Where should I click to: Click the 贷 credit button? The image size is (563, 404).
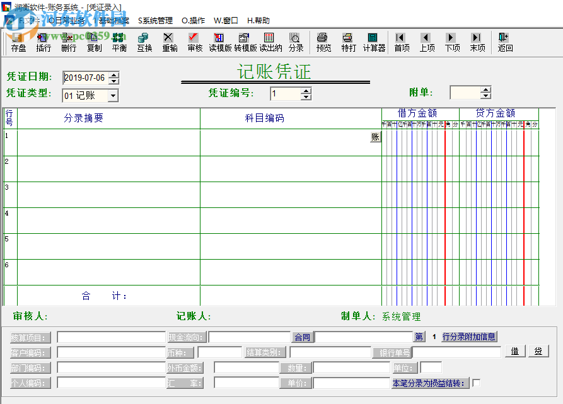point(538,351)
